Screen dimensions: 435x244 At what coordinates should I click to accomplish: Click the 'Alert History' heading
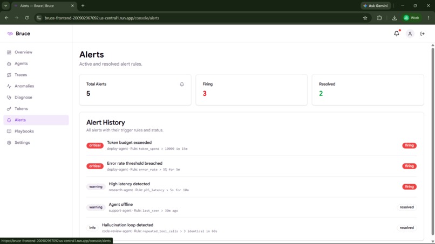(106, 122)
